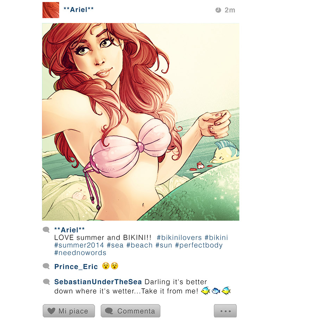Open the main post image
314x322 pixels.
[x=141, y=122]
